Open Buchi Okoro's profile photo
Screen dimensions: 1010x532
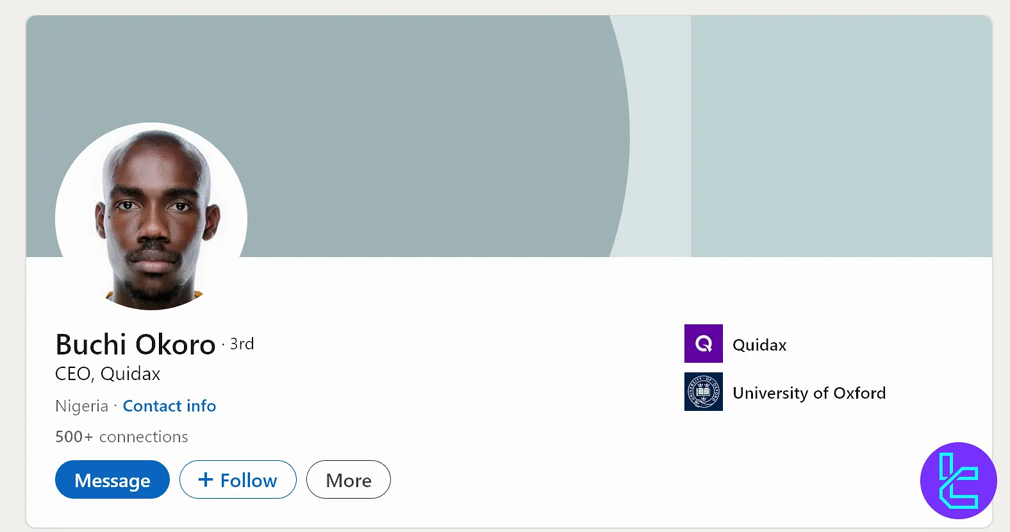point(151,217)
